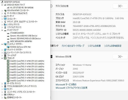Click the マウスとそのほかのポインティング デバイス mouse icon
Screen dimensions: 128x100
5,86
